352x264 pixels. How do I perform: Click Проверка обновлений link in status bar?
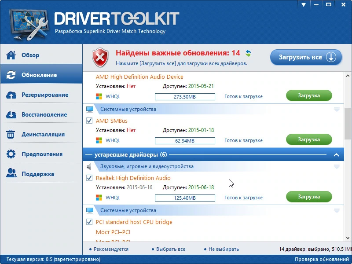[322, 260]
